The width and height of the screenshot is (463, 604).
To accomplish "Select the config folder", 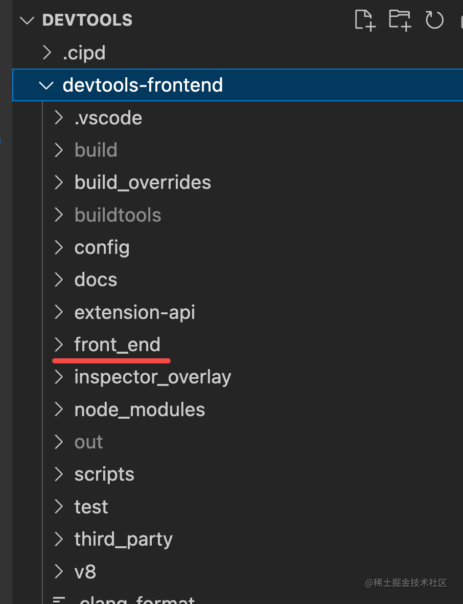I will tap(102, 247).
